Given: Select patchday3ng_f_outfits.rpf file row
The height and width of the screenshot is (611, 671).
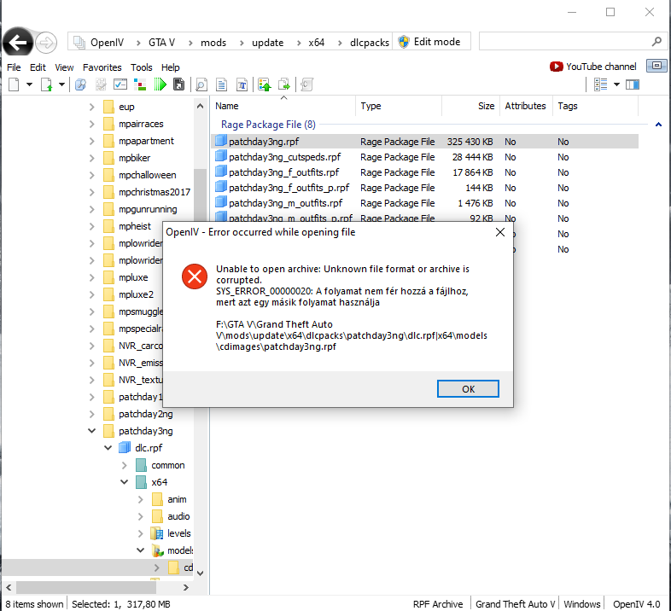Looking at the screenshot, I should click(x=425, y=172).
